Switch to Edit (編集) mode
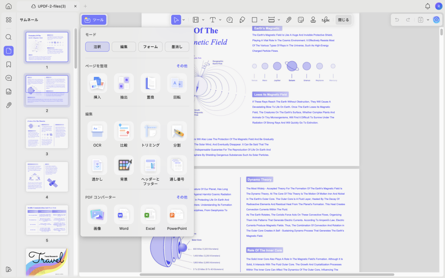This screenshot has height=278, width=445. [124, 47]
